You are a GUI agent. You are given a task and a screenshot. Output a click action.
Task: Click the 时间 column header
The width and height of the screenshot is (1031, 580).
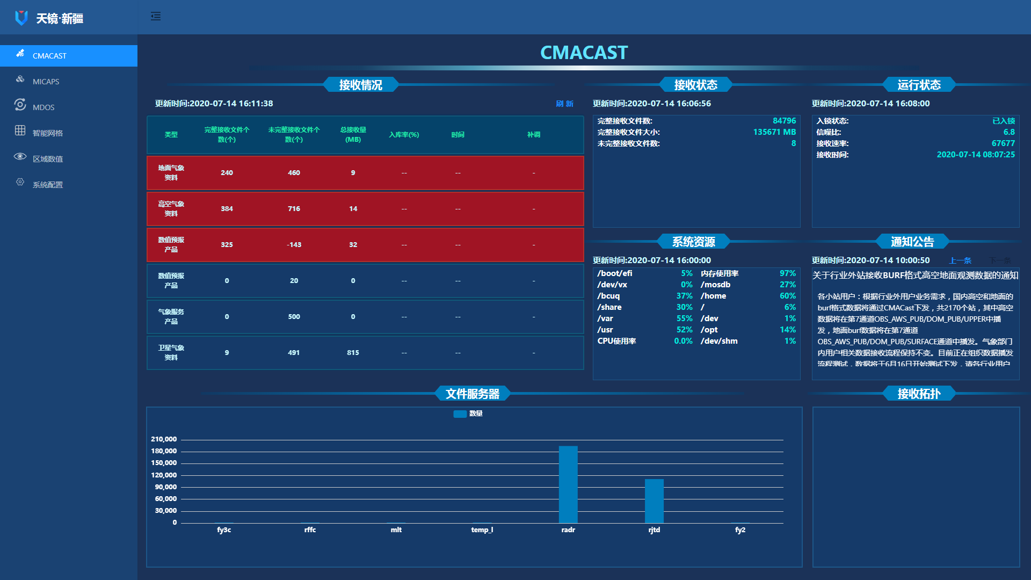[458, 135]
